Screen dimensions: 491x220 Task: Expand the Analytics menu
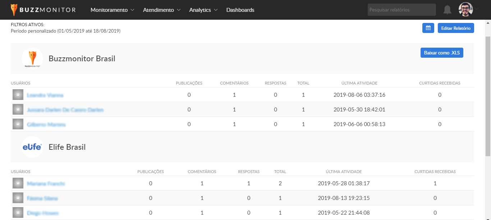(203, 10)
